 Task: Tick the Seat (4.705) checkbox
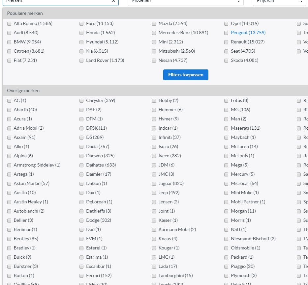(x=226, y=51)
